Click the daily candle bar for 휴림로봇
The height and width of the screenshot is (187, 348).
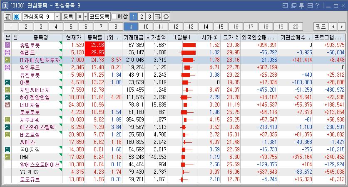[189, 45]
